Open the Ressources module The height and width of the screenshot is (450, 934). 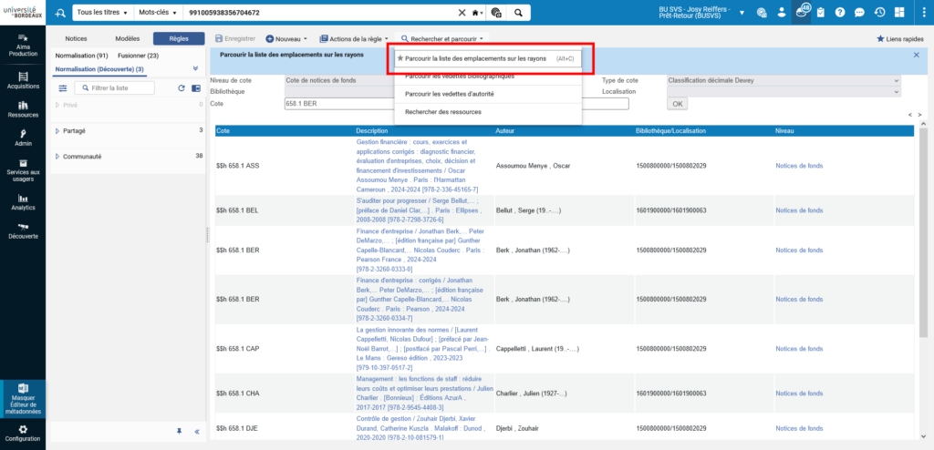point(23,109)
